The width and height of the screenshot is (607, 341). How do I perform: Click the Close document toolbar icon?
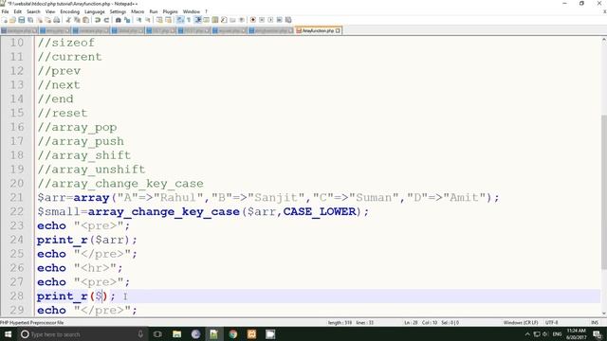click(x=39, y=20)
